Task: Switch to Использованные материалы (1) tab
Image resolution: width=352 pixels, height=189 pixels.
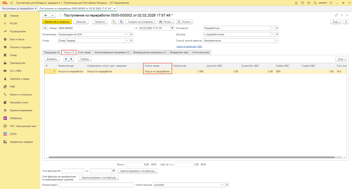Action: pos(112,52)
